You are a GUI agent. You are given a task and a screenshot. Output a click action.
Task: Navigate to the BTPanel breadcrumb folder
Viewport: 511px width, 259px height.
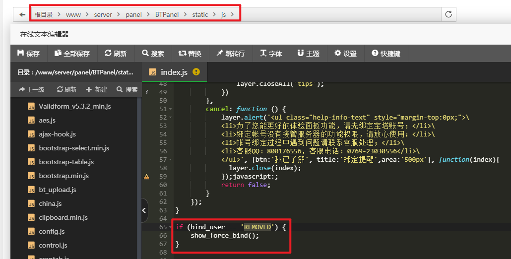click(167, 15)
